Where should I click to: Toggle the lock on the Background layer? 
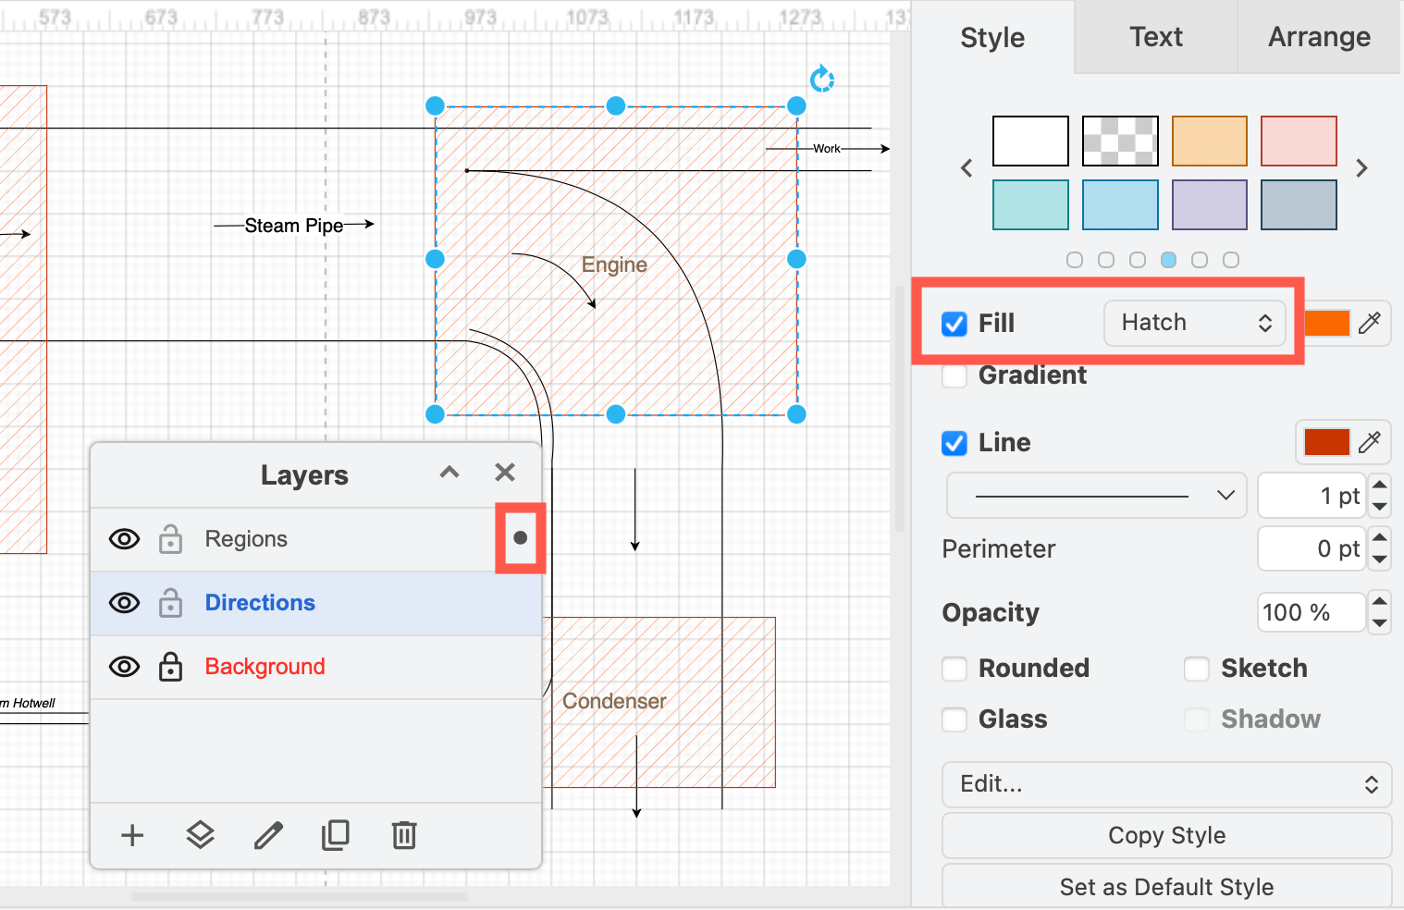pos(170,667)
